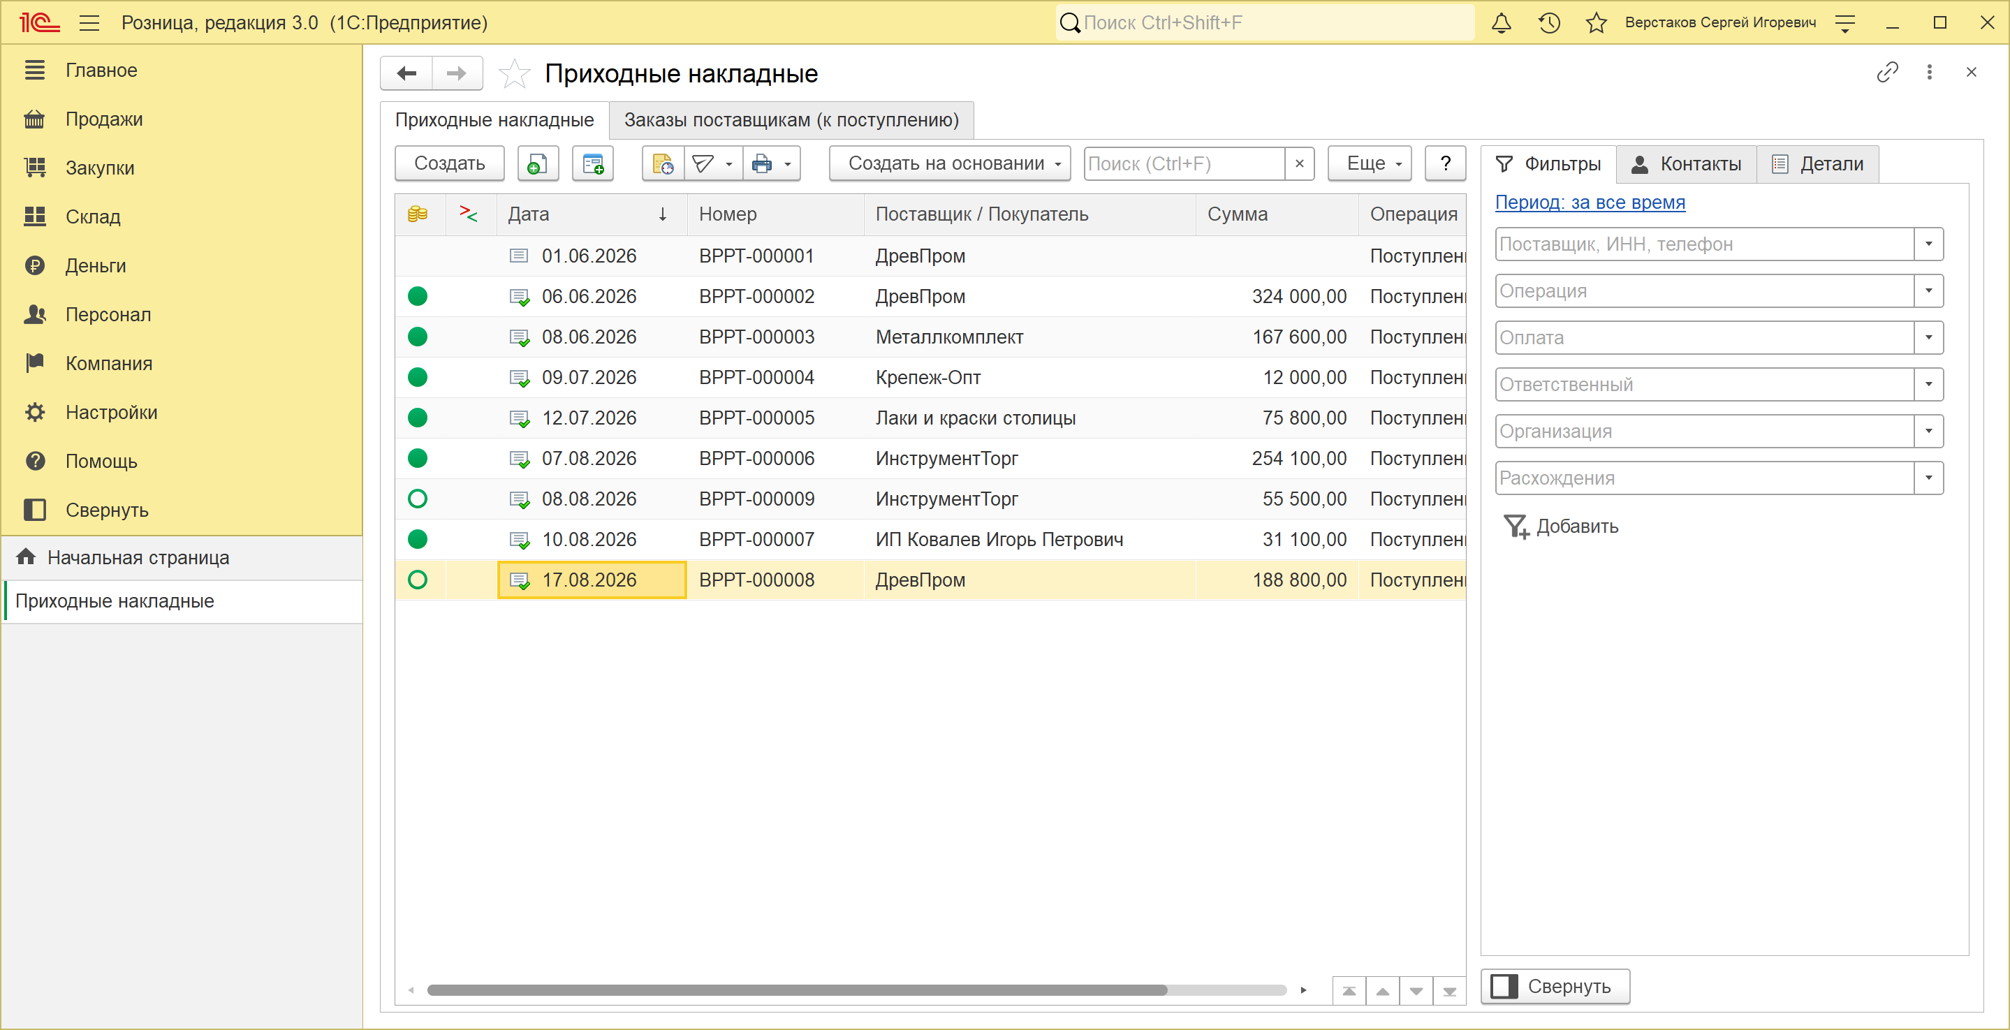This screenshot has height=1030, width=2010.
Task: Copy the selected document icon button
Action: pyautogui.click(x=538, y=163)
